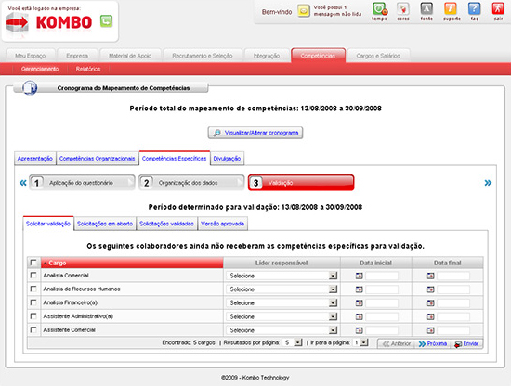Image resolution: width=511 pixels, height=386 pixels.
Task: Click the Anterior pagination link
Action: point(397,343)
